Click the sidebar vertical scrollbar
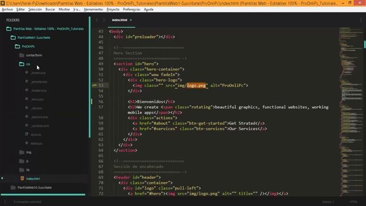The width and height of the screenshot is (366, 206). 90,77
